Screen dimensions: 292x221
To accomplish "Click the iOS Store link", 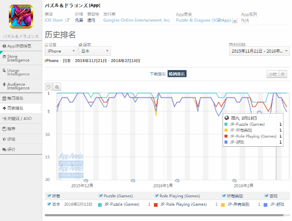I will [54, 20].
